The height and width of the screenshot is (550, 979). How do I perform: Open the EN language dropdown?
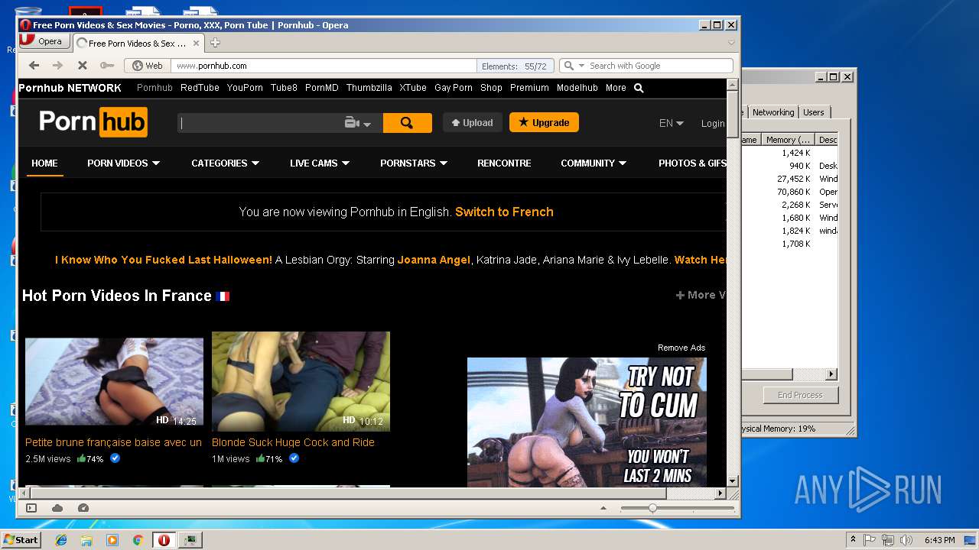coord(671,123)
